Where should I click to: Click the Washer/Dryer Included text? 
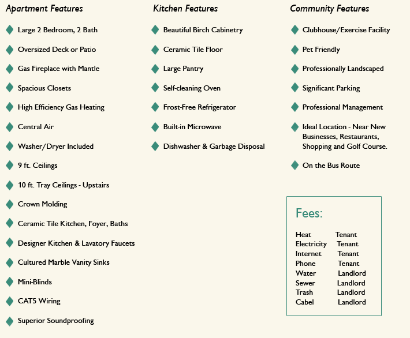(55, 147)
